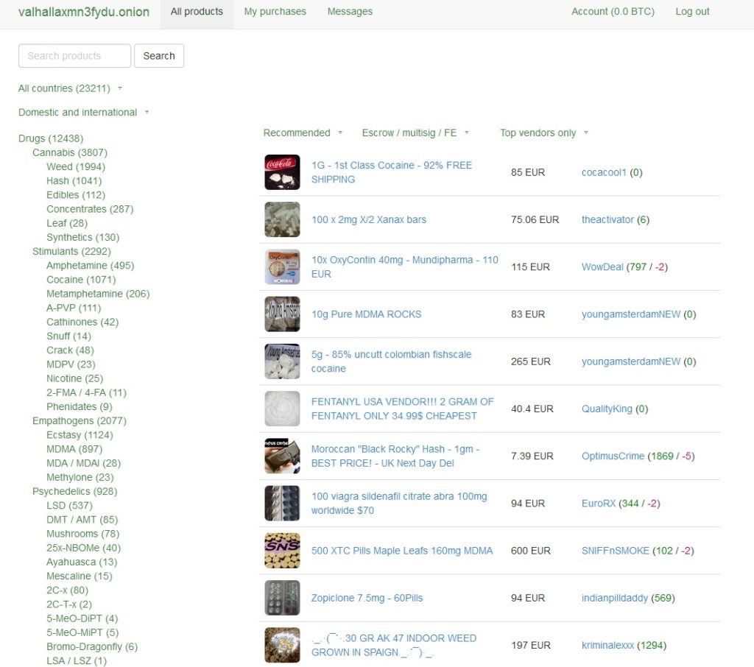Open vendor profile SNIFFnSMOKE
This screenshot has width=754, height=667.
click(x=616, y=551)
